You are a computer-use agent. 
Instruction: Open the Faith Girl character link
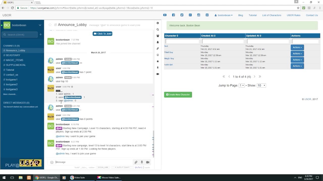[168, 65]
